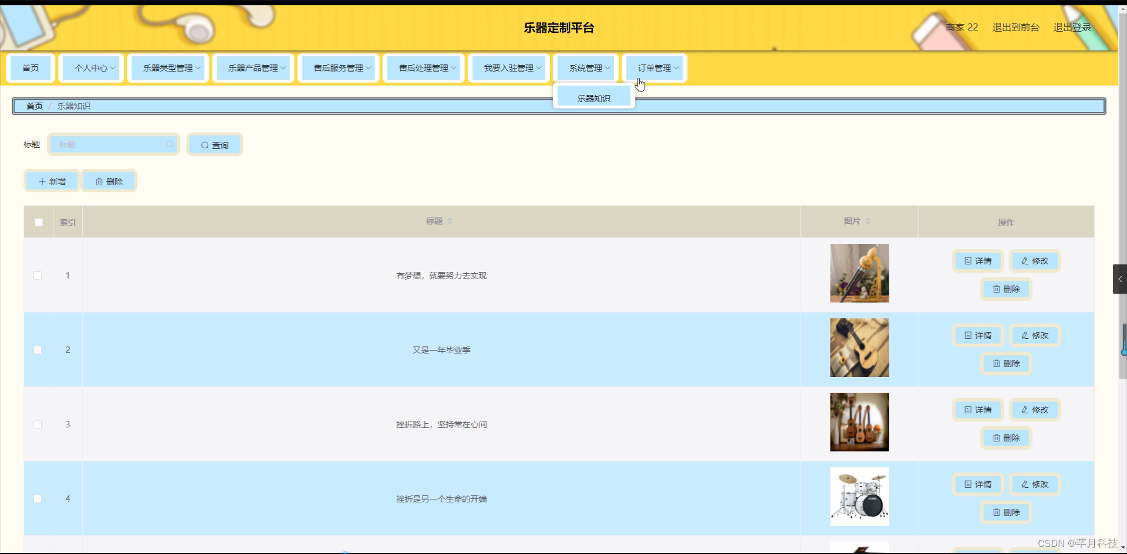The width and height of the screenshot is (1127, 554).
Task: Click 详情 document icon on row 4
Action: [967, 484]
